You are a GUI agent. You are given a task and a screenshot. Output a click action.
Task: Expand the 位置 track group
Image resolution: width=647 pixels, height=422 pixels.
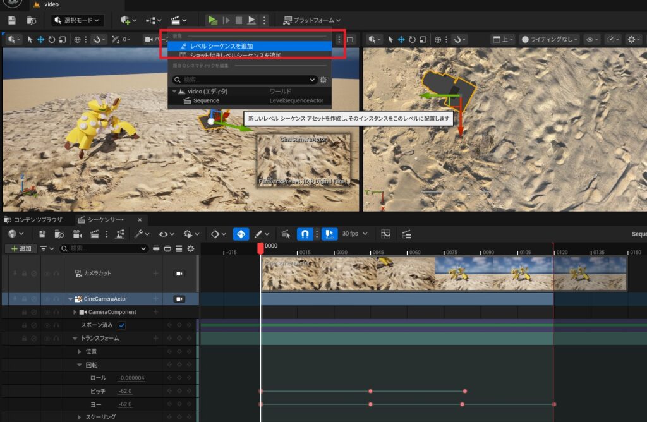click(x=80, y=351)
